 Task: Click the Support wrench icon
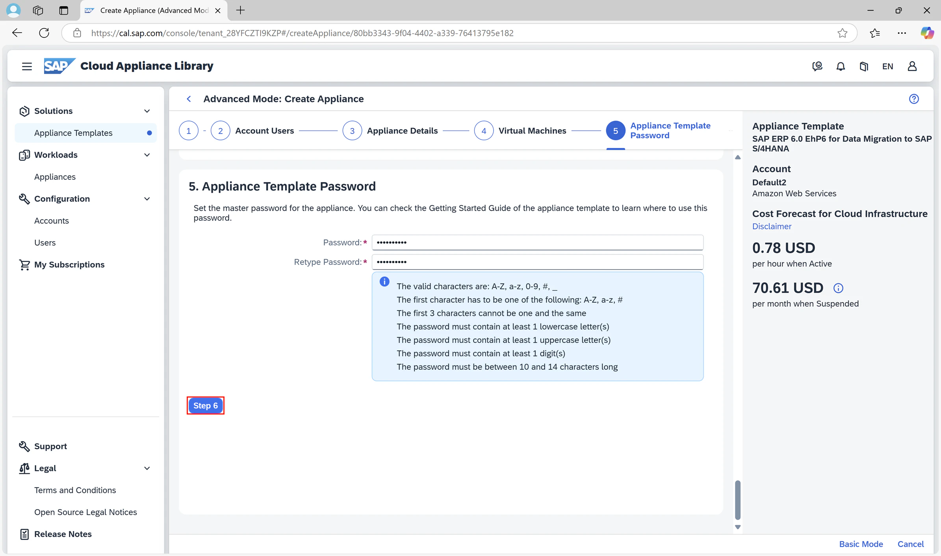24,446
